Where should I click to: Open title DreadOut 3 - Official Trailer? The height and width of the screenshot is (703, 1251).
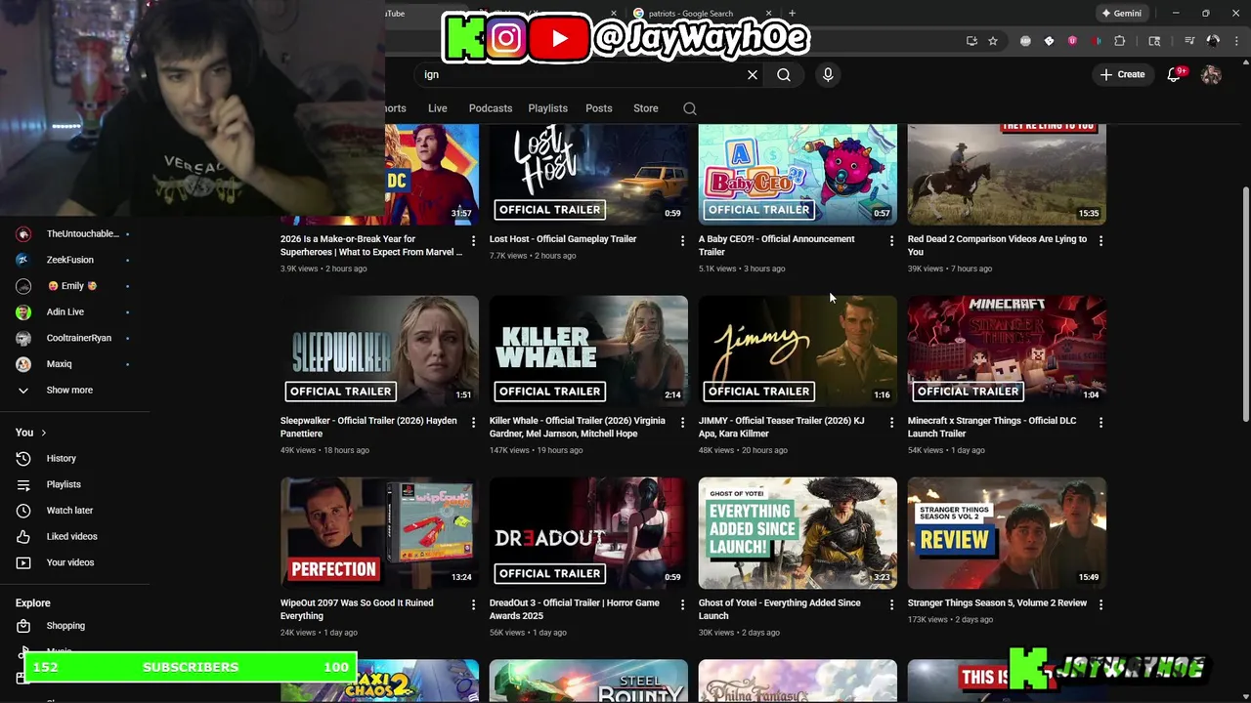coord(575,609)
